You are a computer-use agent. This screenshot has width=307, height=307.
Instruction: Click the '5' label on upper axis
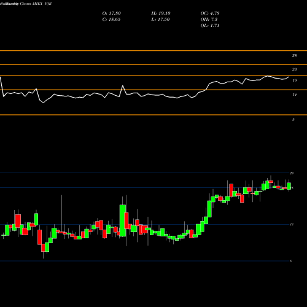(293, 120)
